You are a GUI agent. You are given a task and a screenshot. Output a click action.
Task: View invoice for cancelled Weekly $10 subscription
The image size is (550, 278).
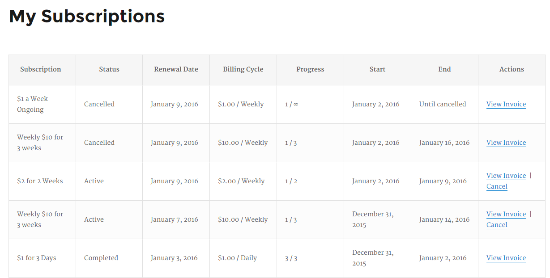point(506,143)
